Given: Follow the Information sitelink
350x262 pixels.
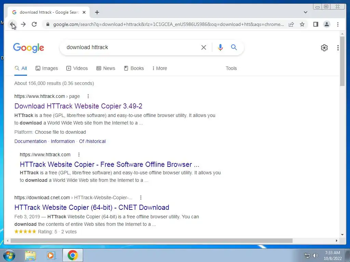Looking at the screenshot, I should (x=63, y=141).
